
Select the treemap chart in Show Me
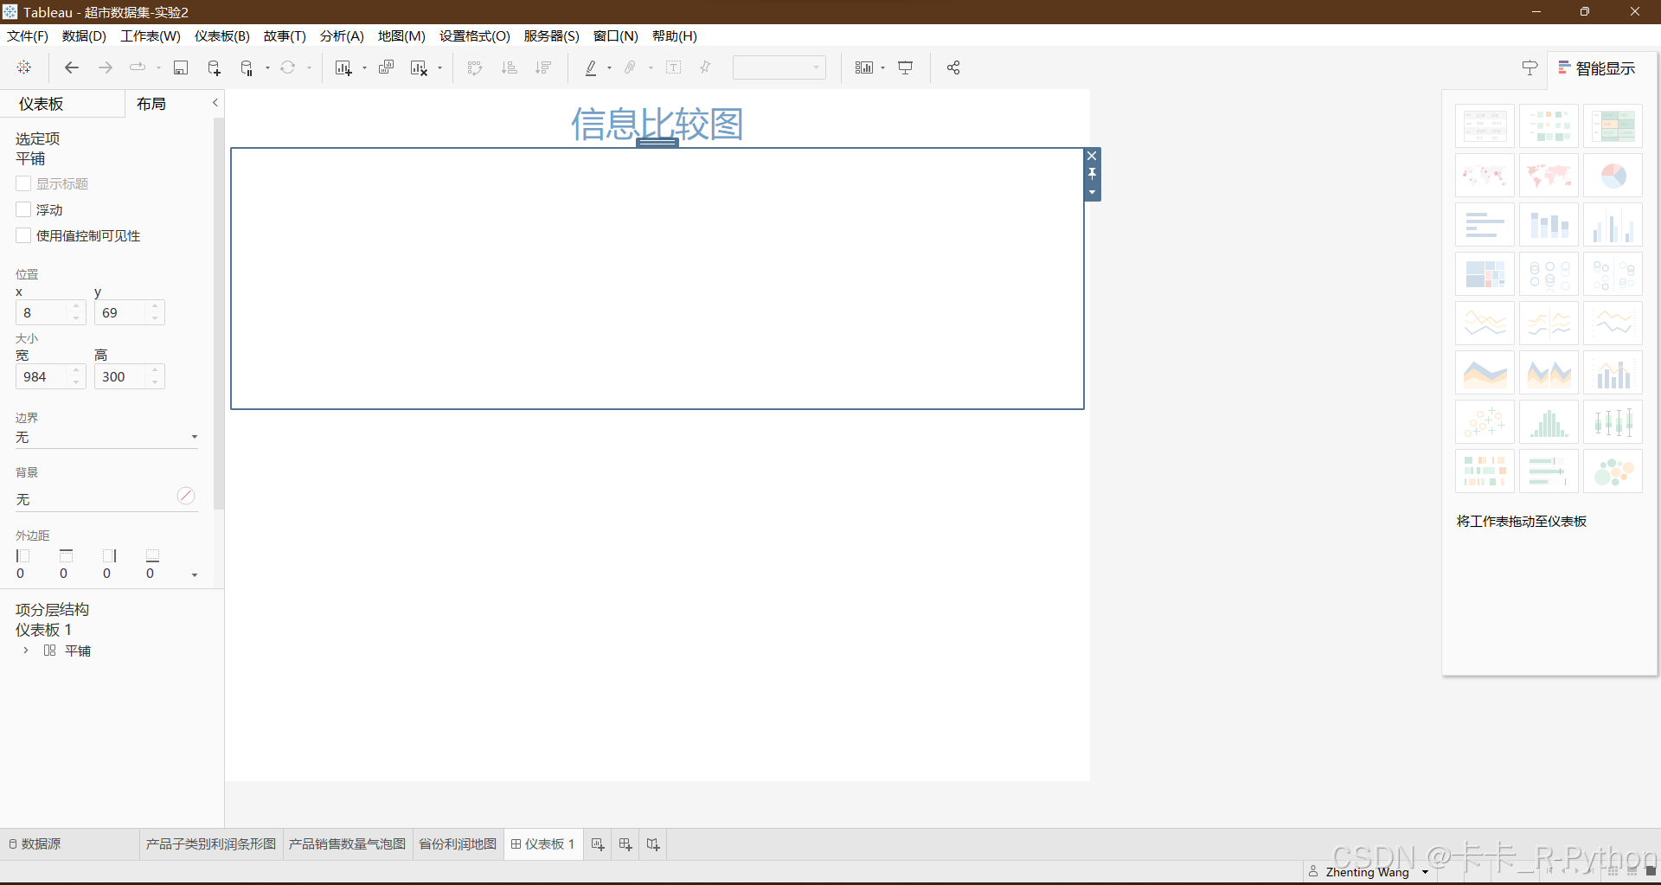tap(1485, 274)
